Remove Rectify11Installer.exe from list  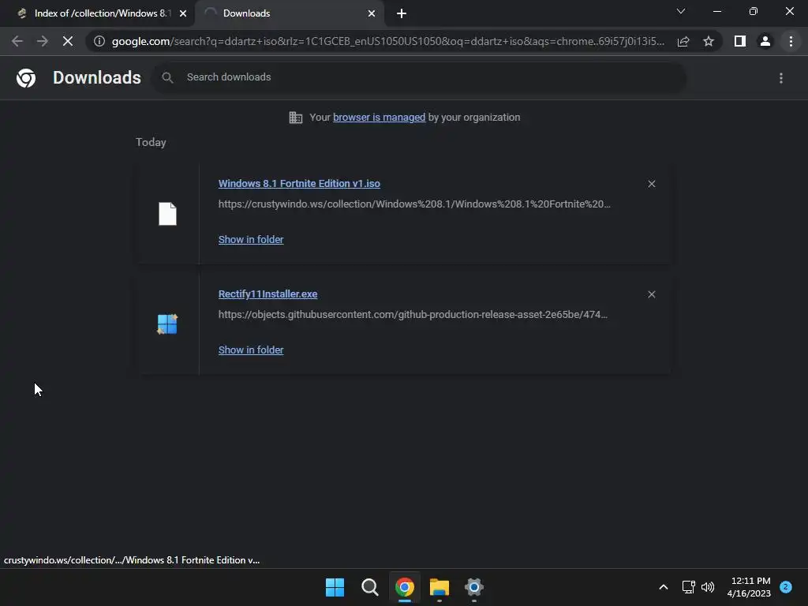tap(651, 294)
